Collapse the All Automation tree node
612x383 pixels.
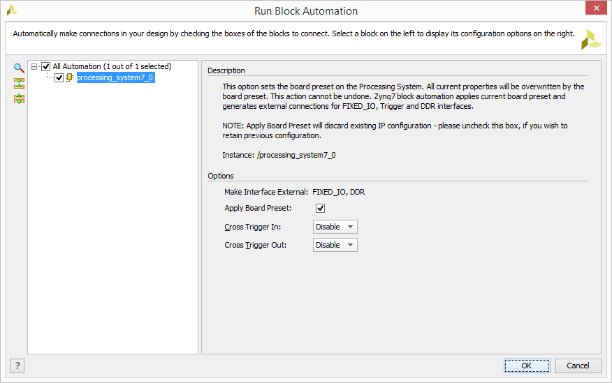point(34,67)
